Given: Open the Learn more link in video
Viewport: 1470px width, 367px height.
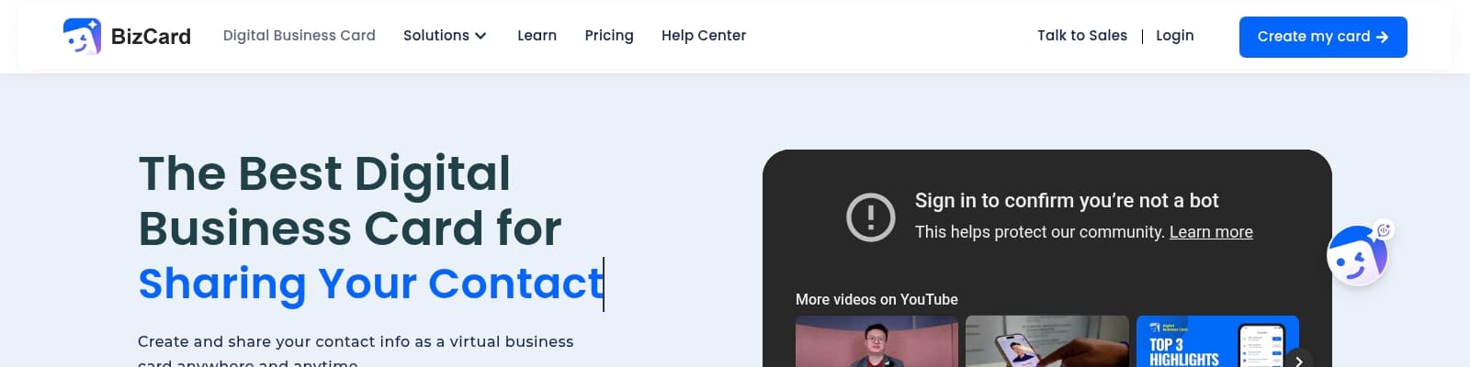Looking at the screenshot, I should (x=1210, y=232).
